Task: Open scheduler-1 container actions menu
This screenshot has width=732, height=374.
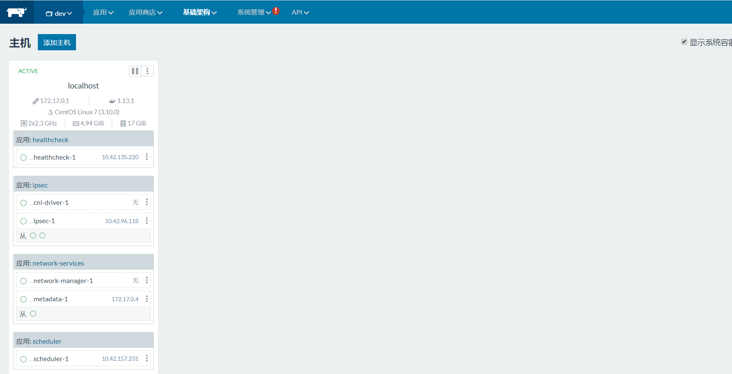Action: tap(147, 359)
